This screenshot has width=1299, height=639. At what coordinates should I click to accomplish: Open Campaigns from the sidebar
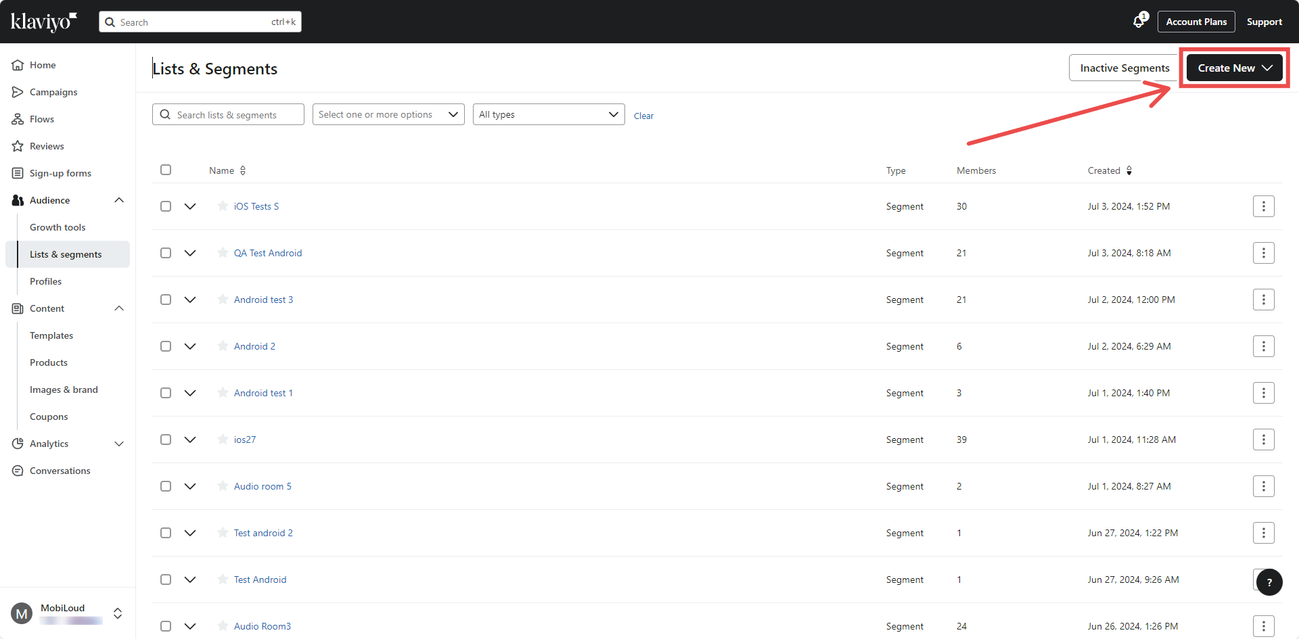point(53,92)
